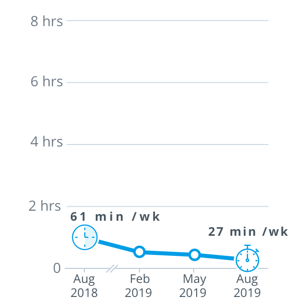Click the stopwatch icon at Aug 2019
Image resolution: width=301 pixels, height=301 pixels.
tap(247, 259)
